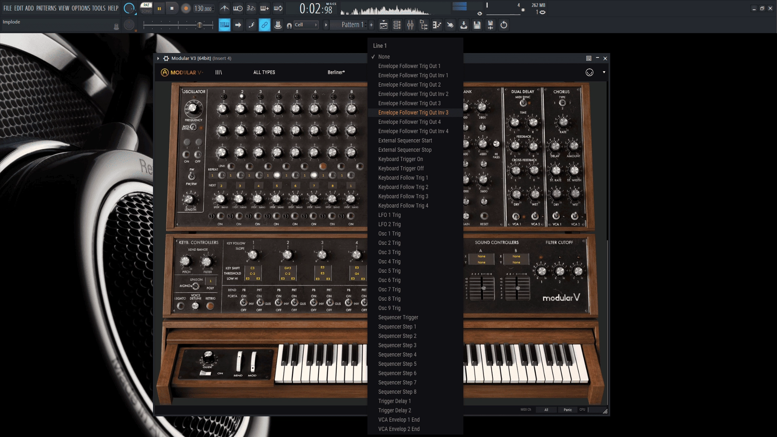The width and height of the screenshot is (777, 437).
Task: Click the auto-scroll arrow icon
Action: point(238,25)
